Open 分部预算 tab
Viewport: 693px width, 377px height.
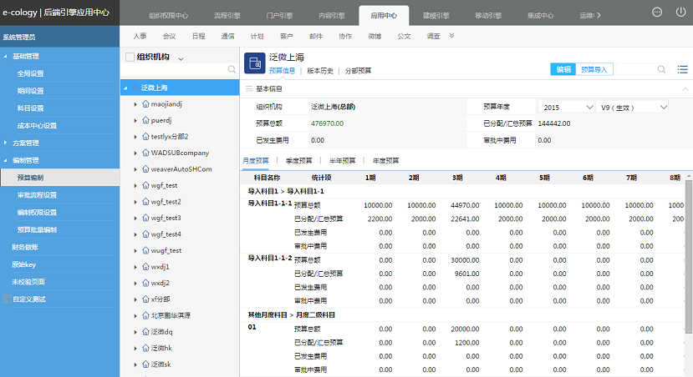click(358, 71)
